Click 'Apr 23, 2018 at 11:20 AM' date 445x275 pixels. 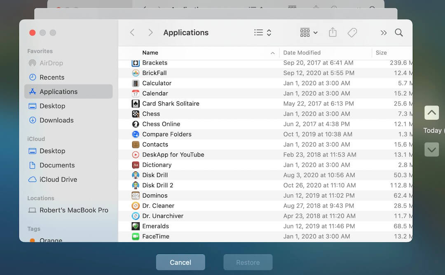(319, 216)
